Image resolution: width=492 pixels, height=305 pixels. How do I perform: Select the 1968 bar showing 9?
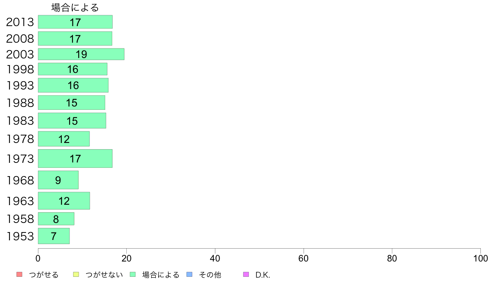point(58,180)
